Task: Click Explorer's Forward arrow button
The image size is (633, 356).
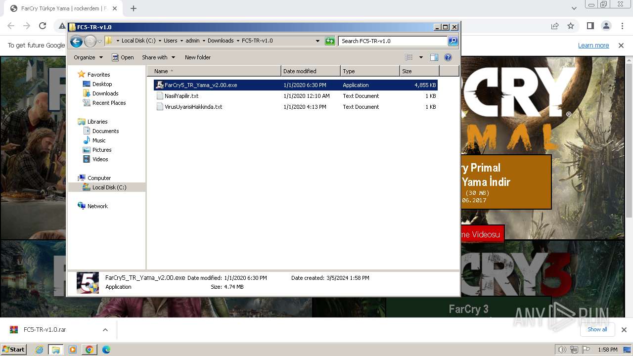Action: (x=90, y=41)
